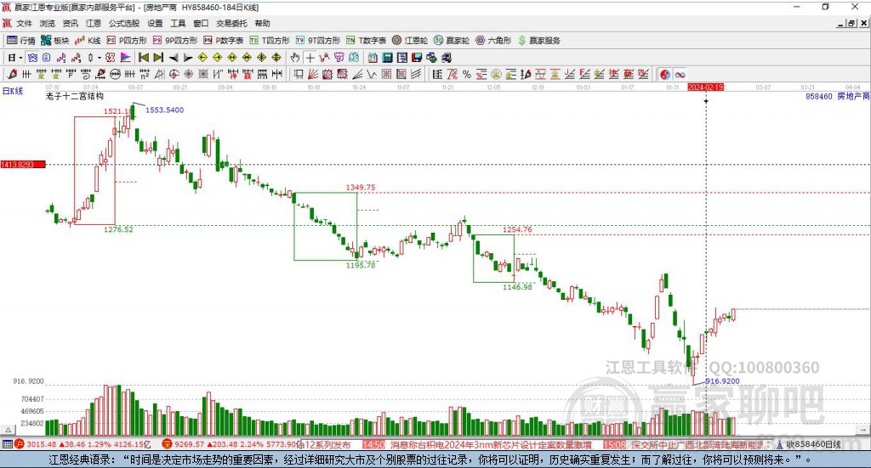Launch the 赢家轮 wheel tool
Screen dimensions: 871x468
click(452, 41)
